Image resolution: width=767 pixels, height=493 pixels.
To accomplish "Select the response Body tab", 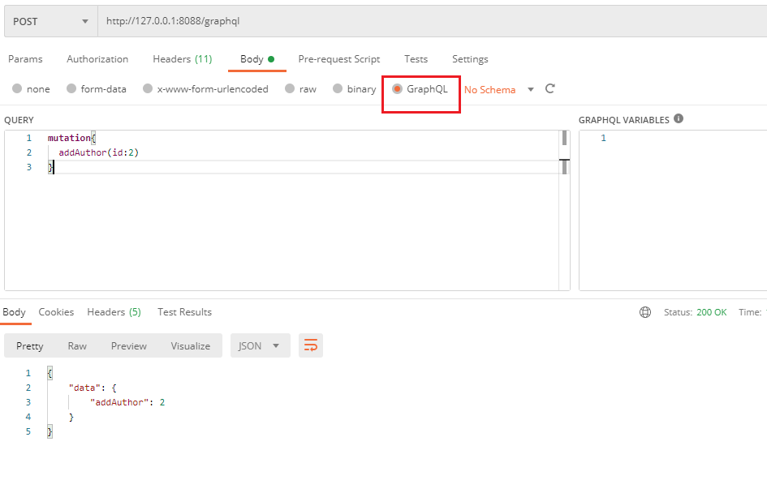I will pyautogui.click(x=14, y=312).
